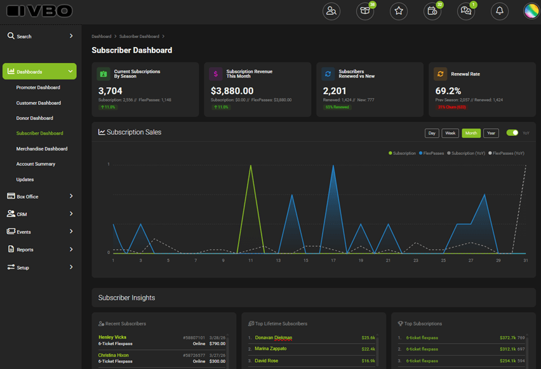Switch chart range to Week
This screenshot has width=541, height=369.
(450, 133)
